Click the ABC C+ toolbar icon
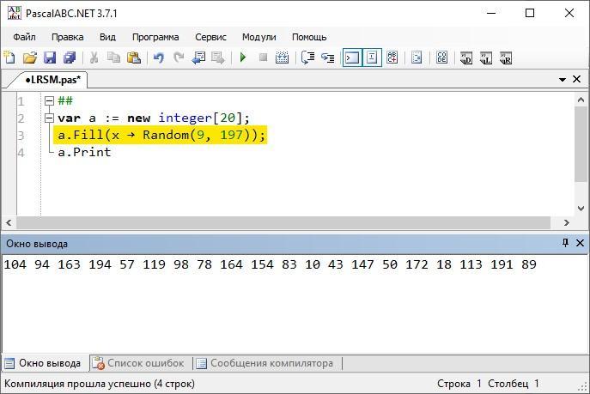 click(x=392, y=58)
